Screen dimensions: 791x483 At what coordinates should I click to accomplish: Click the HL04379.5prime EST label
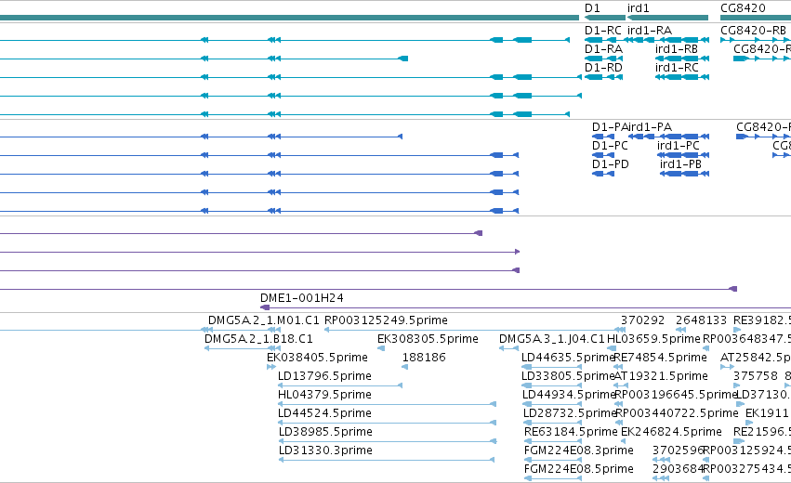click(x=325, y=395)
